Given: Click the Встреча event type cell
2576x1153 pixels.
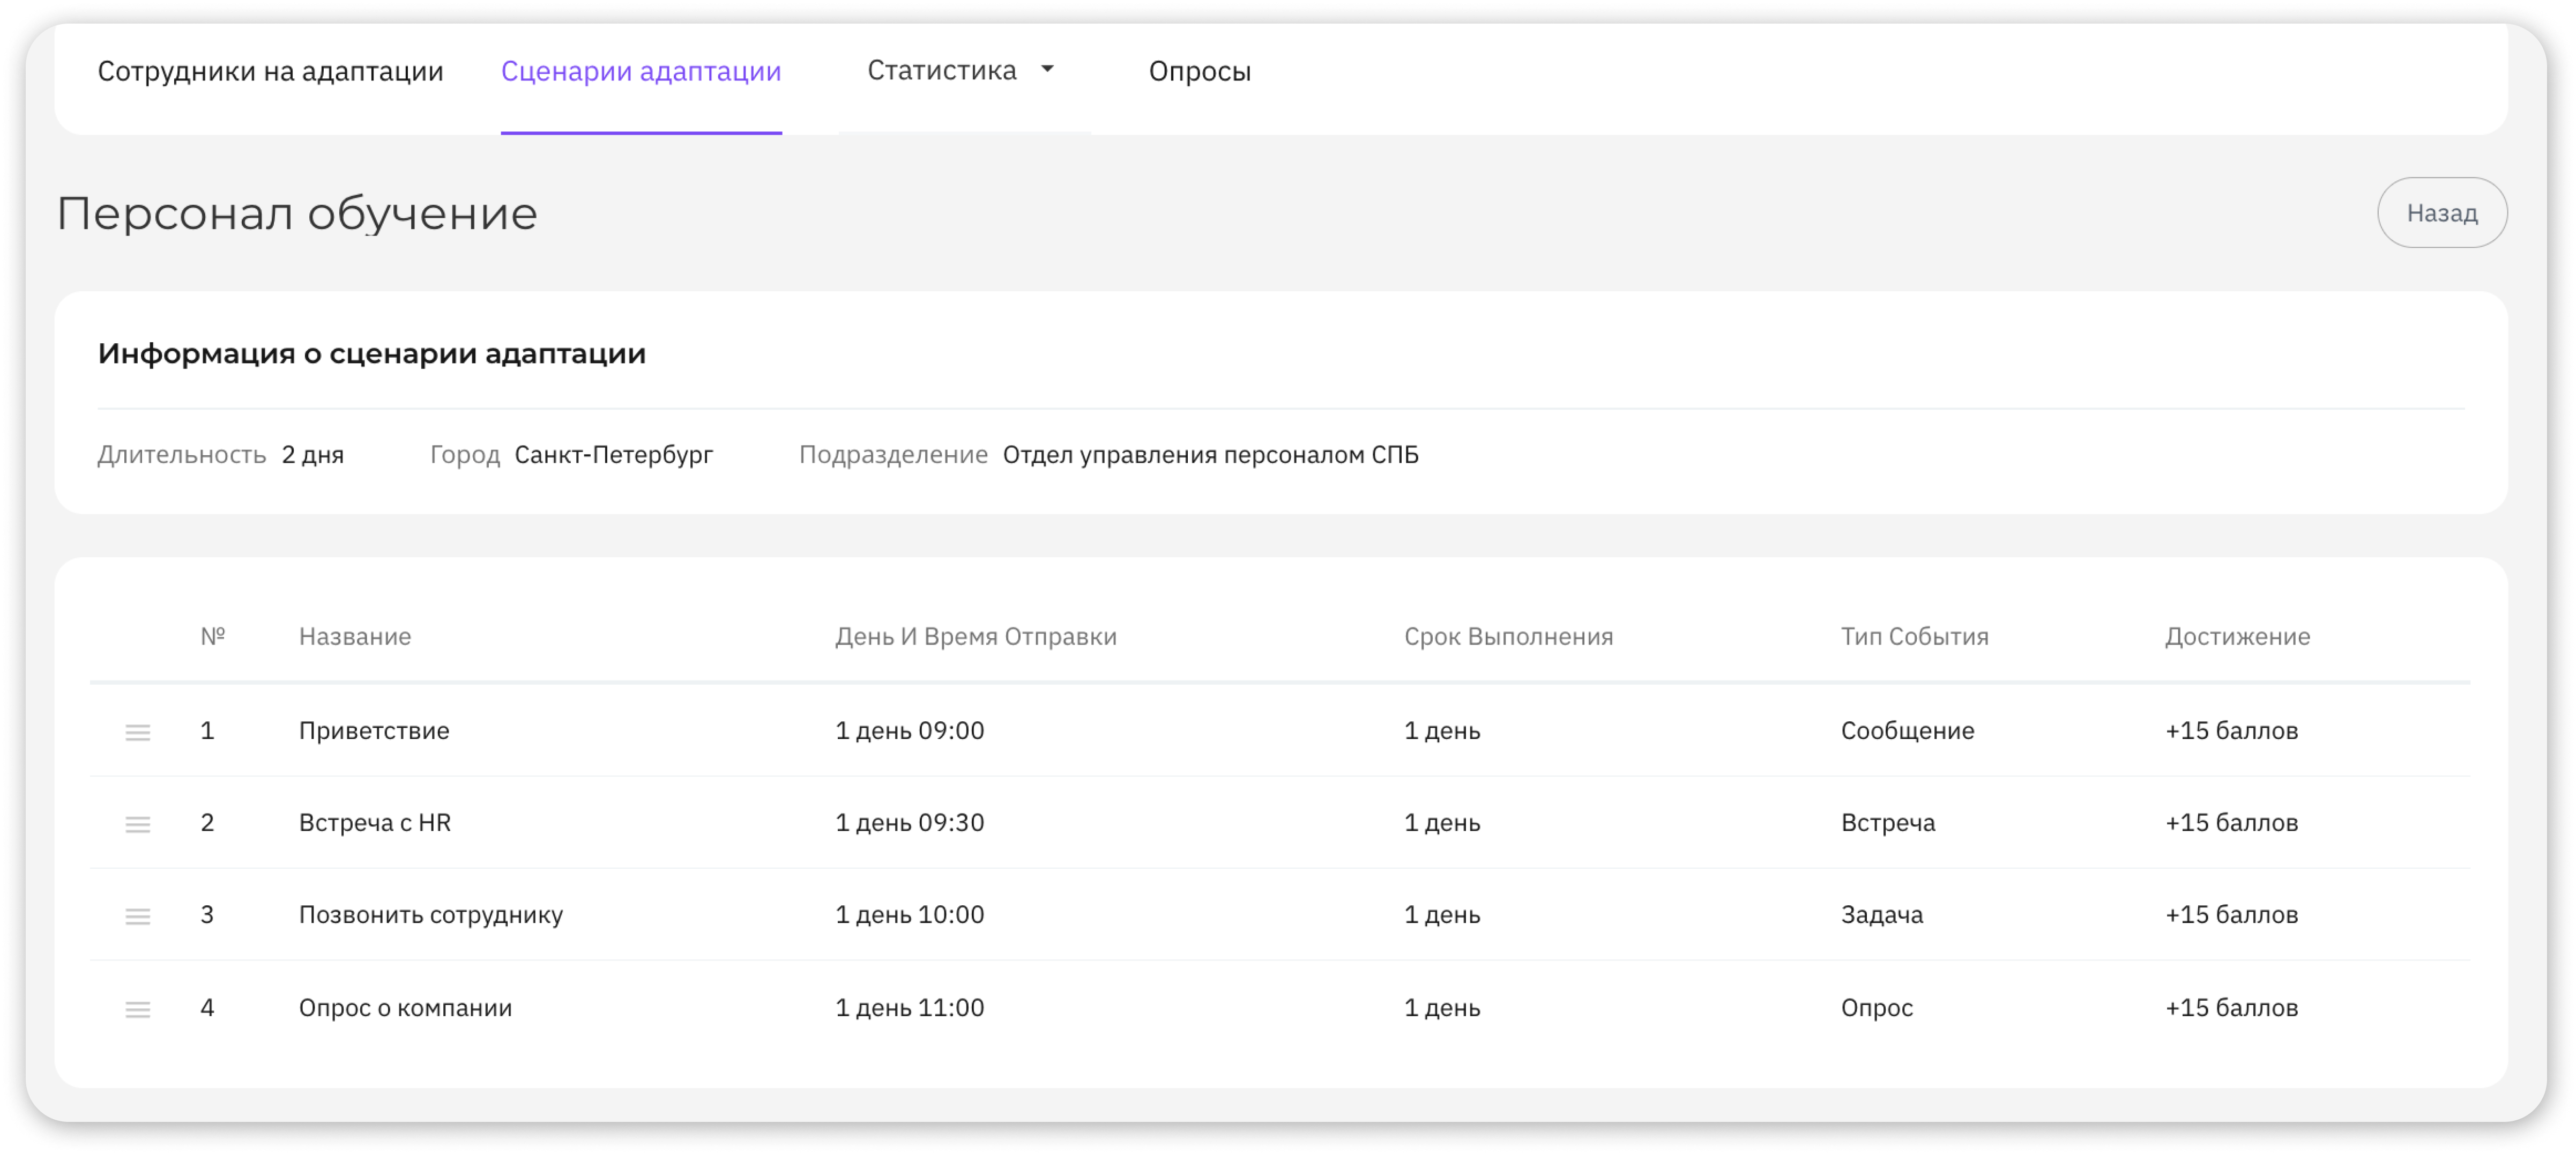Looking at the screenshot, I should point(1887,823).
